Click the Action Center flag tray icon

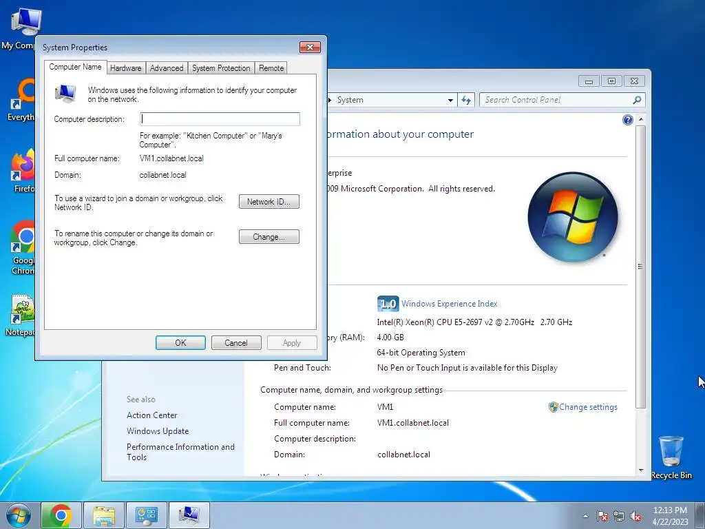(602, 516)
